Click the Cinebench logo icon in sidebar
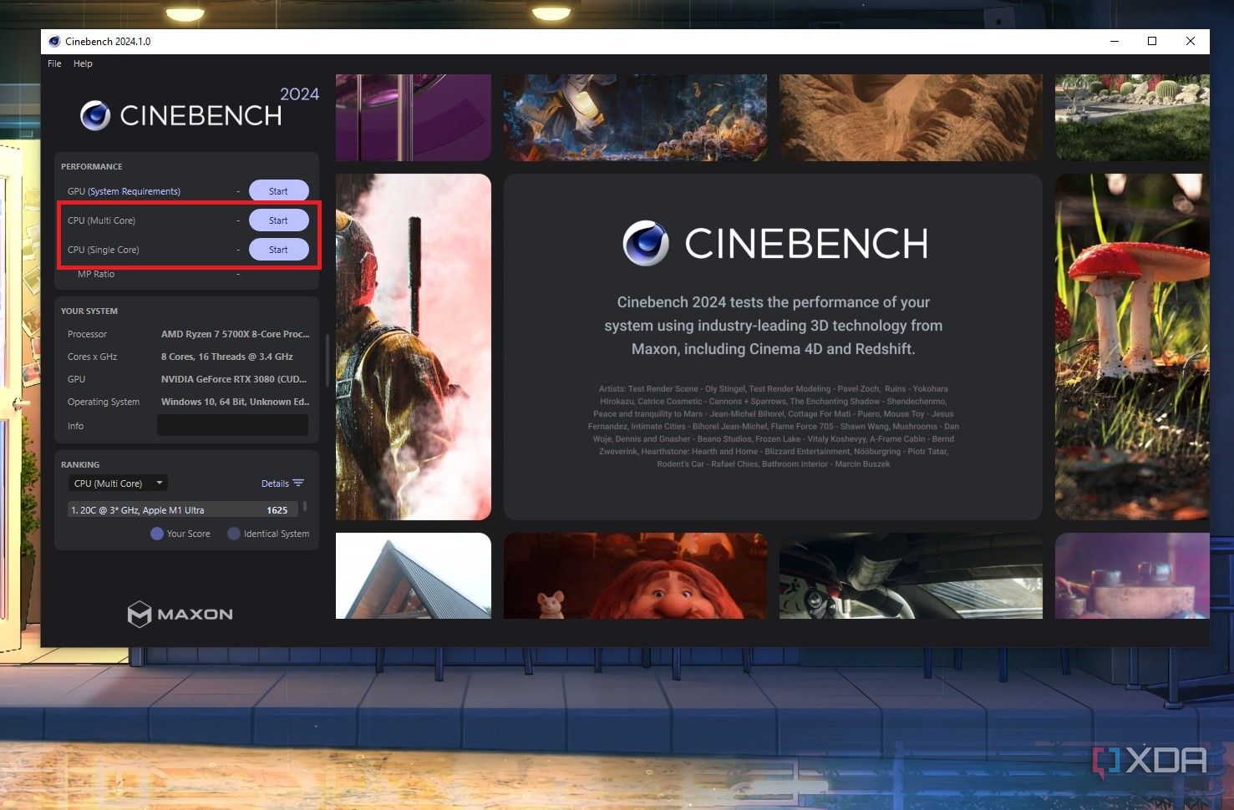The image size is (1234, 810). click(x=95, y=116)
